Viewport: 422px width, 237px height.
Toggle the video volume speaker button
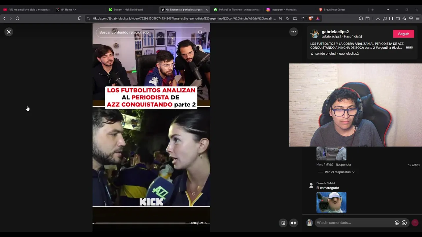(x=293, y=223)
